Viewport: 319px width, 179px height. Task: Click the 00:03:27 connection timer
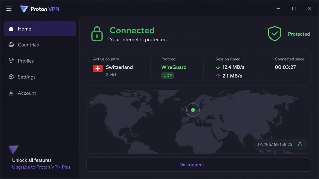285,67
